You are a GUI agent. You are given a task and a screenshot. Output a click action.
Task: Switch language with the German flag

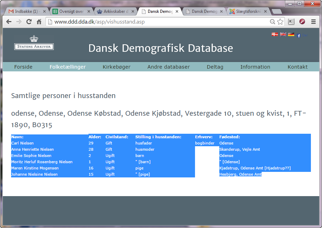(x=291, y=34)
